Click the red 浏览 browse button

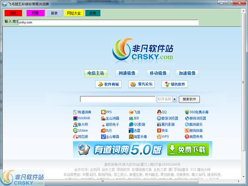[x=13, y=13]
